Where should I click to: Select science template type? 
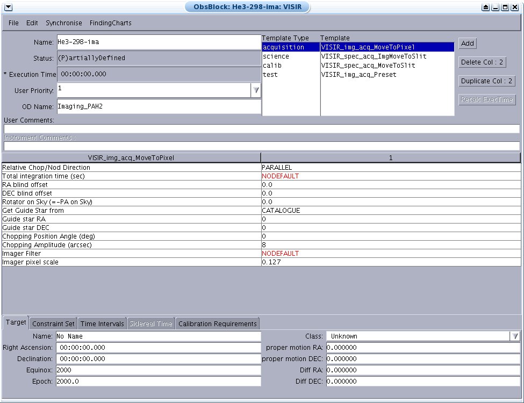[291, 56]
